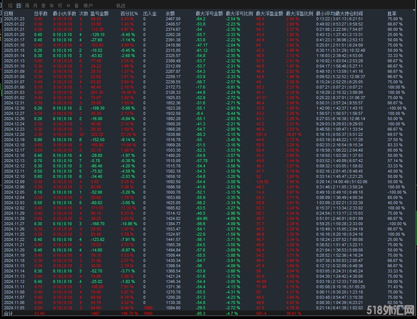
Task: Click profit value 201.30 on 2025.01.03
Action: [97, 92]
